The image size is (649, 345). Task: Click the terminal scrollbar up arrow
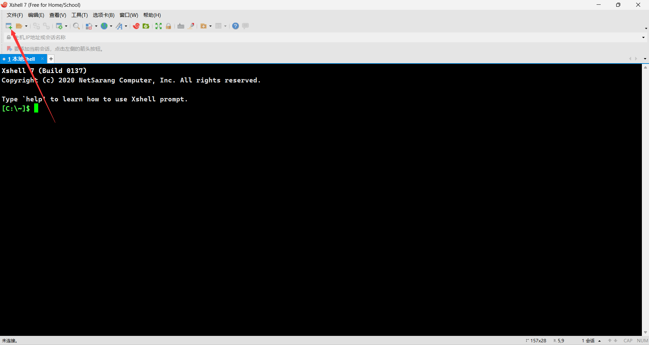click(645, 68)
